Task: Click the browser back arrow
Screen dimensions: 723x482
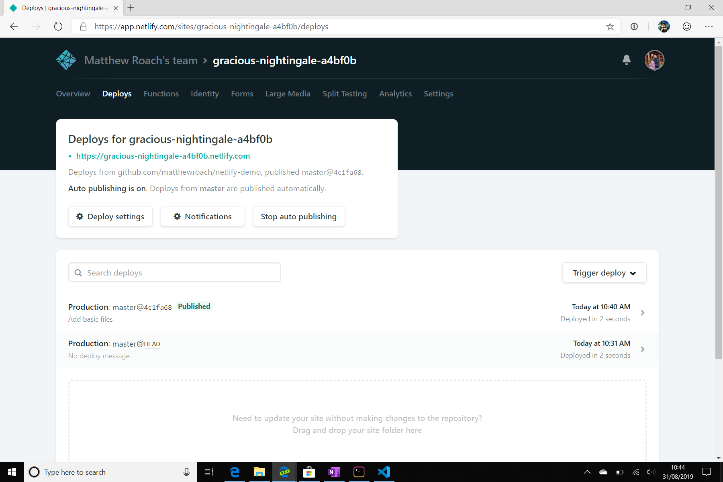Action: coord(14,27)
